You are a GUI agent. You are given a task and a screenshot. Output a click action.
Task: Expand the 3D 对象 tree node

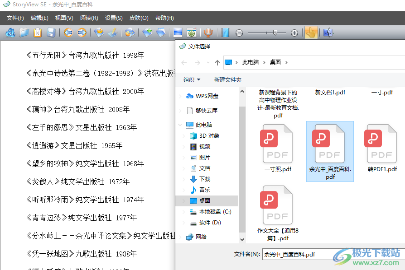(x=183, y=135)
